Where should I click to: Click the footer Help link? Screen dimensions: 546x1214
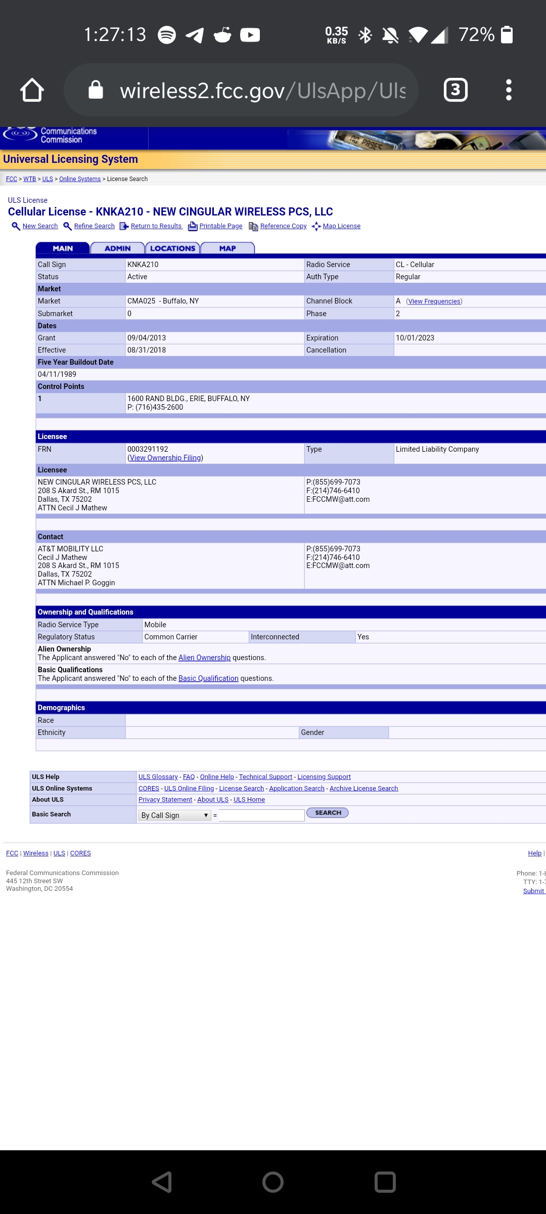[x=534, y=853]
